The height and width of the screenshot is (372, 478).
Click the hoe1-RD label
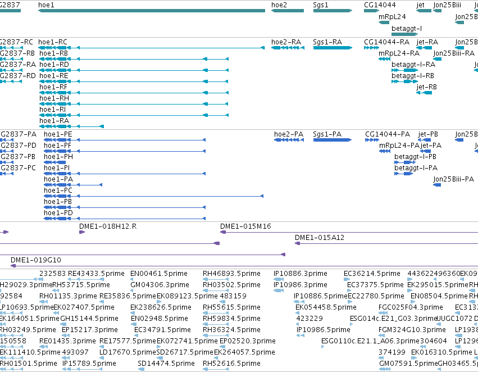54,65
